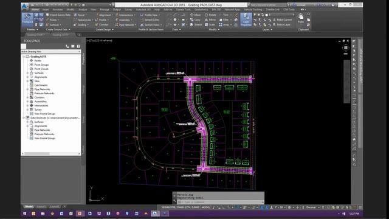Expand the Alignments node under Grading LOTS
The height and width of the screenshot is (219, 389).
(x=27, y=77)
